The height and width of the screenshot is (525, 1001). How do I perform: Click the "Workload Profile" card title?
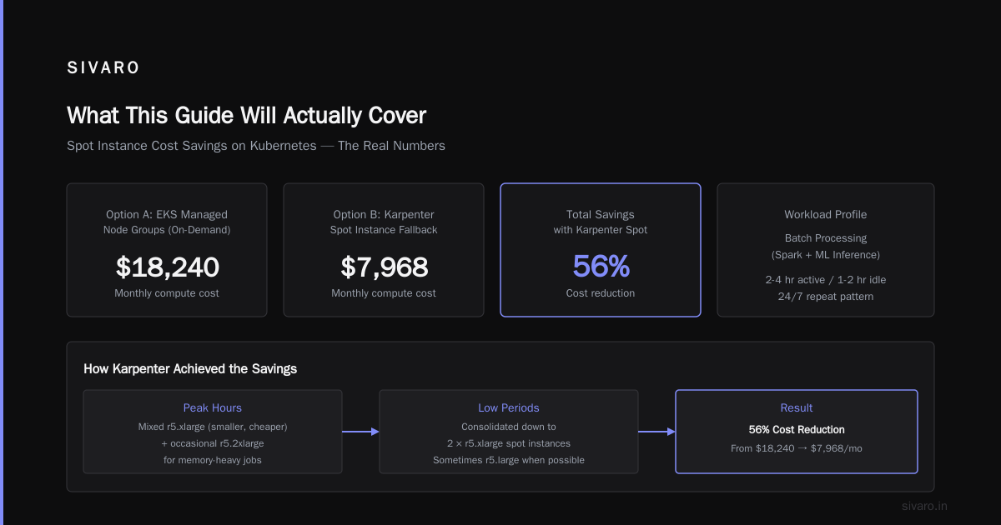826,214
